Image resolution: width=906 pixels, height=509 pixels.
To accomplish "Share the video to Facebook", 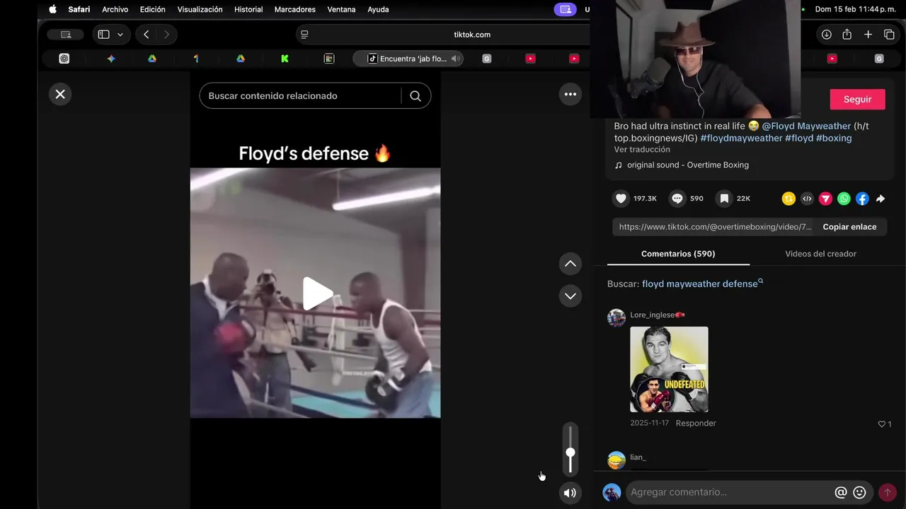I will point(862,199).
